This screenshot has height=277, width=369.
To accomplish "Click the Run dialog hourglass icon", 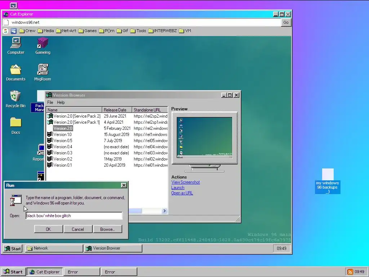I will coord(16,200).
